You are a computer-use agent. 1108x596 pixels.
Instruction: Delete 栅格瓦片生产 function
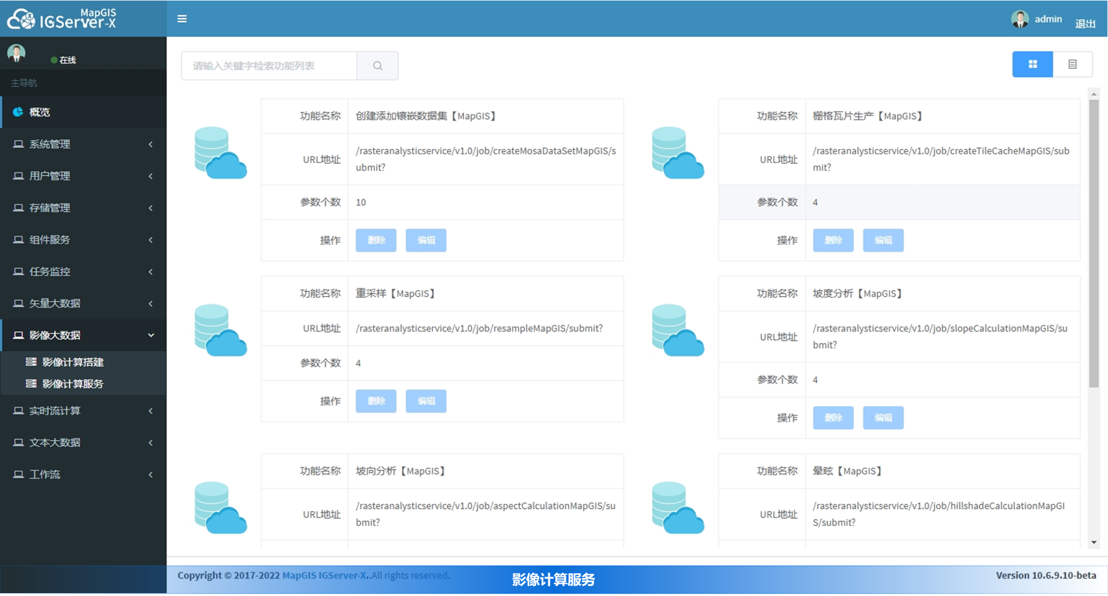(833, 240)
